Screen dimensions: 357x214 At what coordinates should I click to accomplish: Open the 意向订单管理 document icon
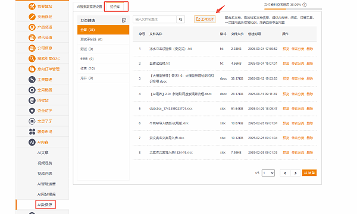coord(32,69)
